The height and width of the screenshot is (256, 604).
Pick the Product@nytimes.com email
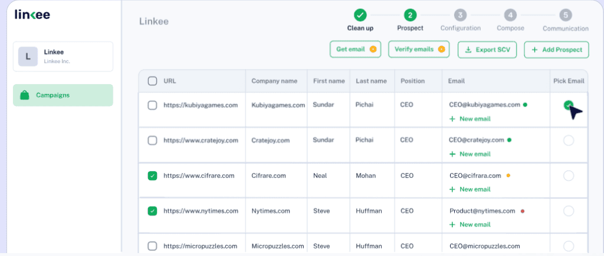point(569,211)
